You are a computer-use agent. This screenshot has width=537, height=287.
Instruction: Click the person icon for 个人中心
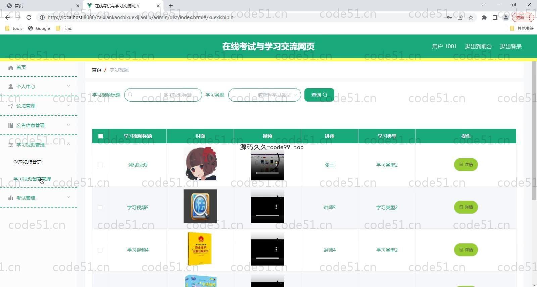[x=11, y=87]
